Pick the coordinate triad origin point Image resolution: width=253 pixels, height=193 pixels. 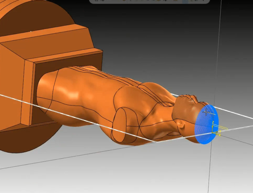point(213,133)
